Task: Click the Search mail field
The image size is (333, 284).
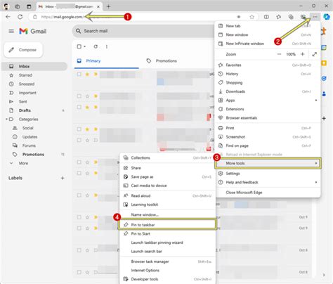Action: 143,31
